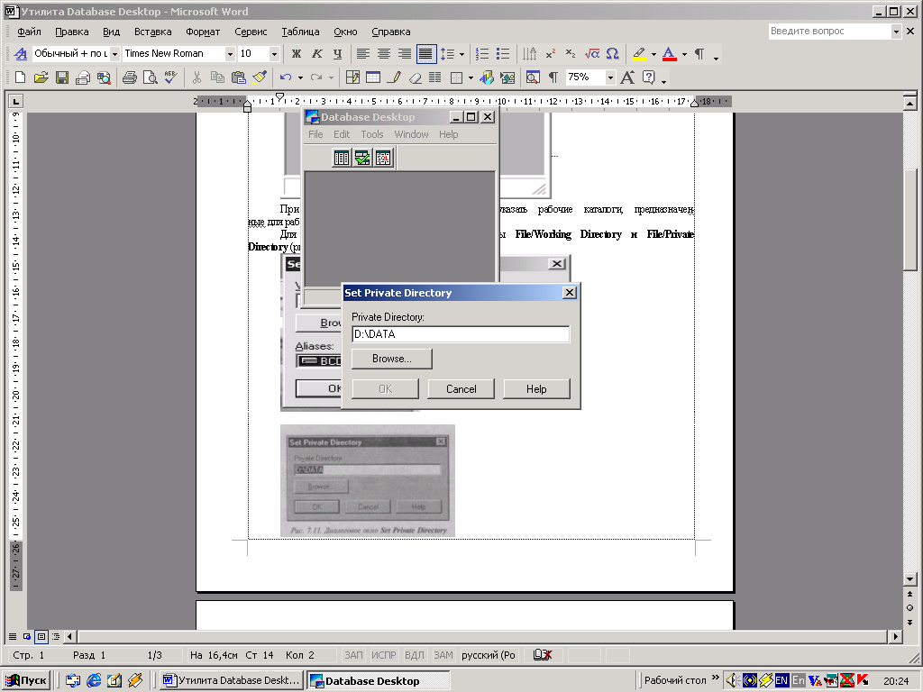
Task: Create a new blank document
Action: pos(20,77)
